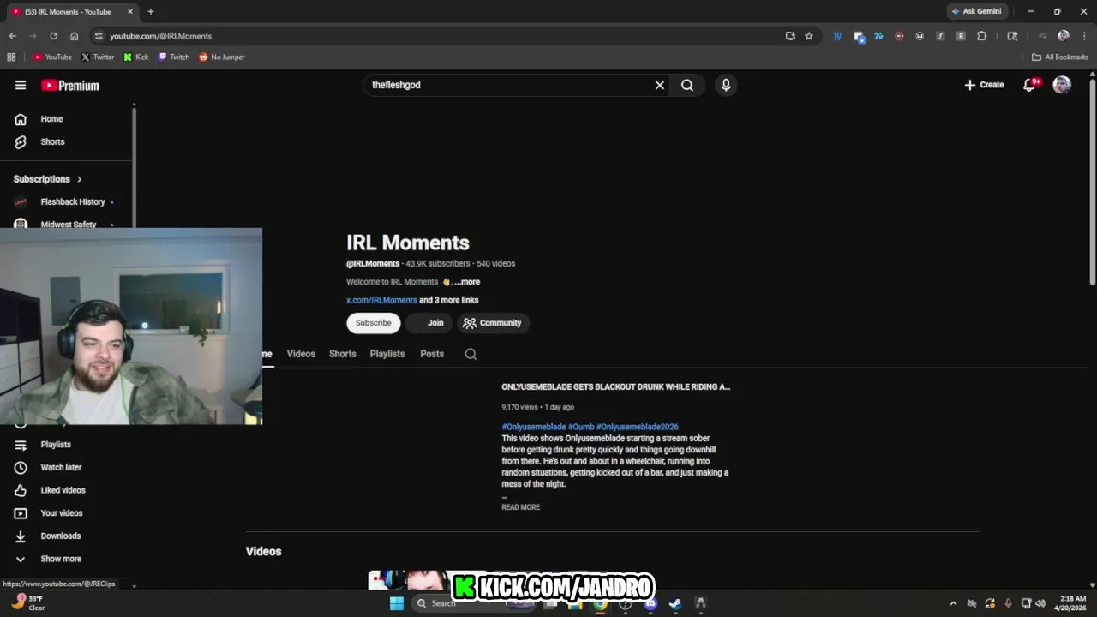This screenshot has width=1097, height=617.
Task: Click the magnifier search button
Action: coord(687,85)
